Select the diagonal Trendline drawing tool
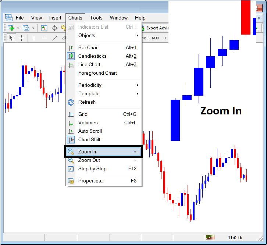The height and width of the screenshot is (245, 267). click(55, 38)
